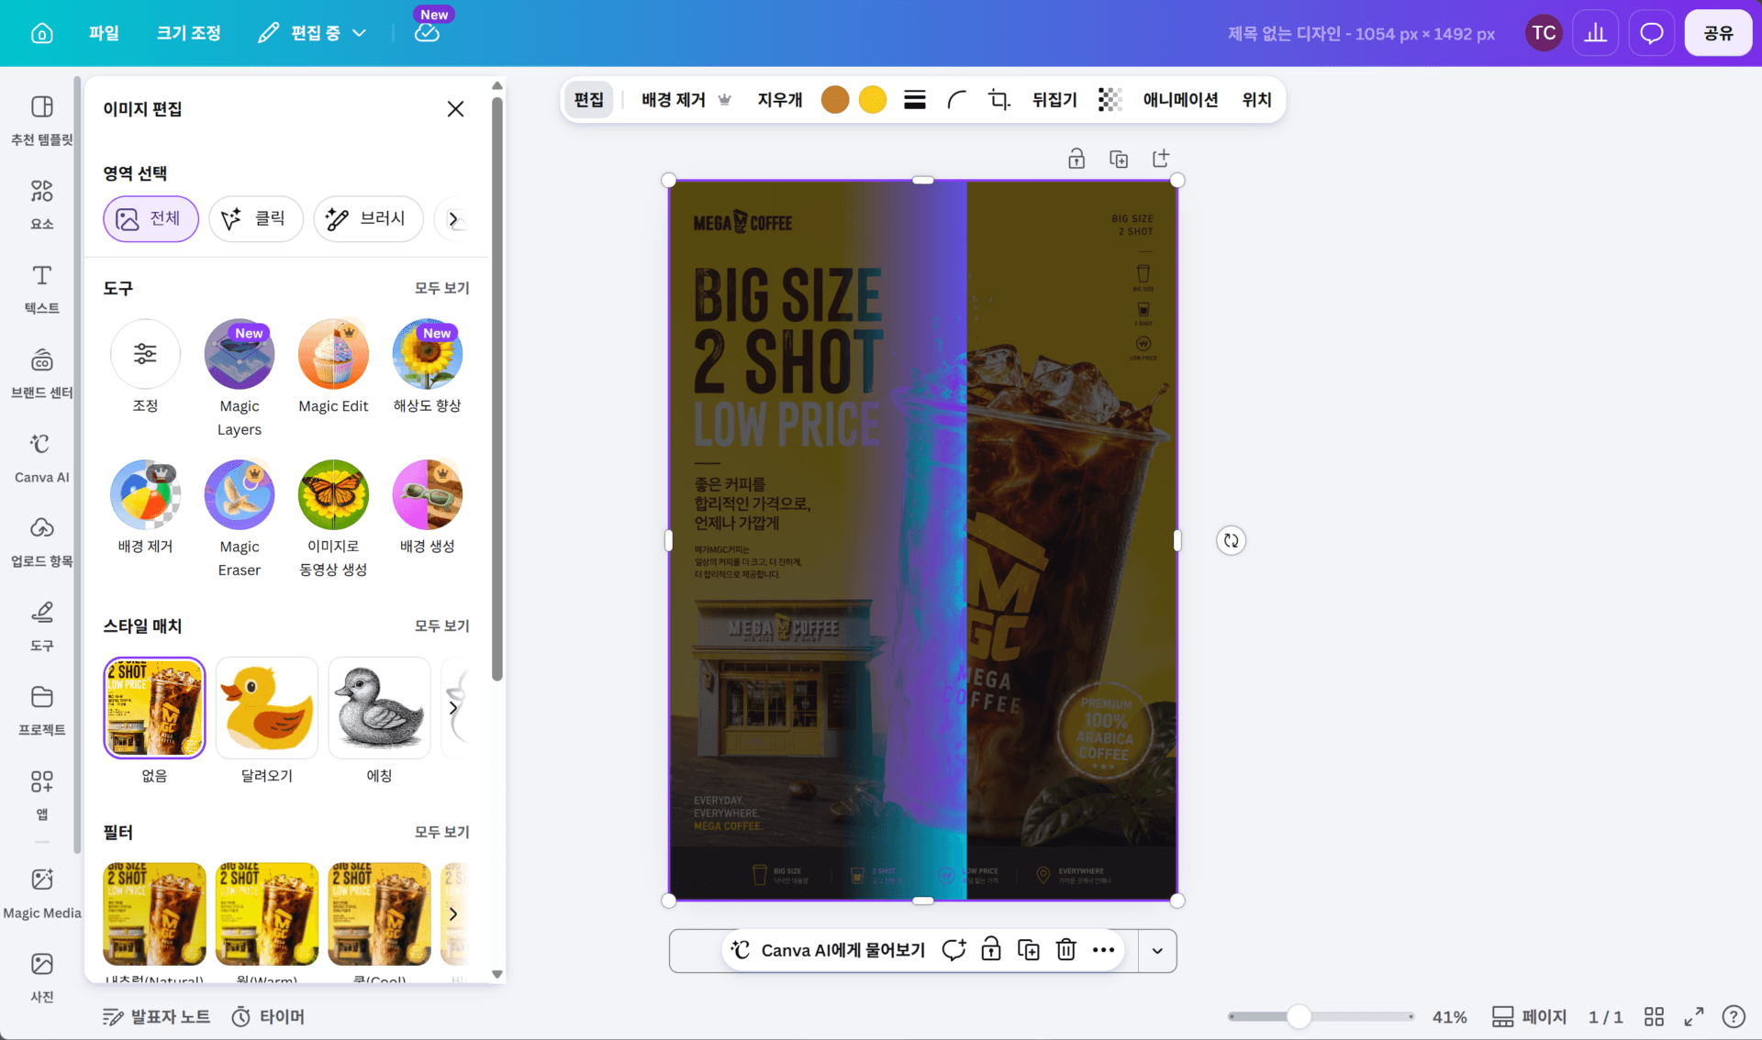The width and height of the screenshot is (1762, 1040).
Task: Open the Magic Eraser tool
Action: point(240,519)
